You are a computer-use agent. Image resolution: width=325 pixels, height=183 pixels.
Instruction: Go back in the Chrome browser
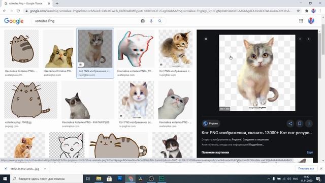click(5, 11)
